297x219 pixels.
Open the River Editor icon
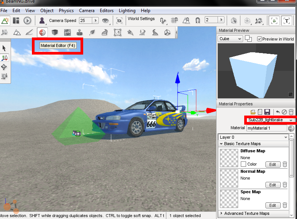click(x=142, y=32)
